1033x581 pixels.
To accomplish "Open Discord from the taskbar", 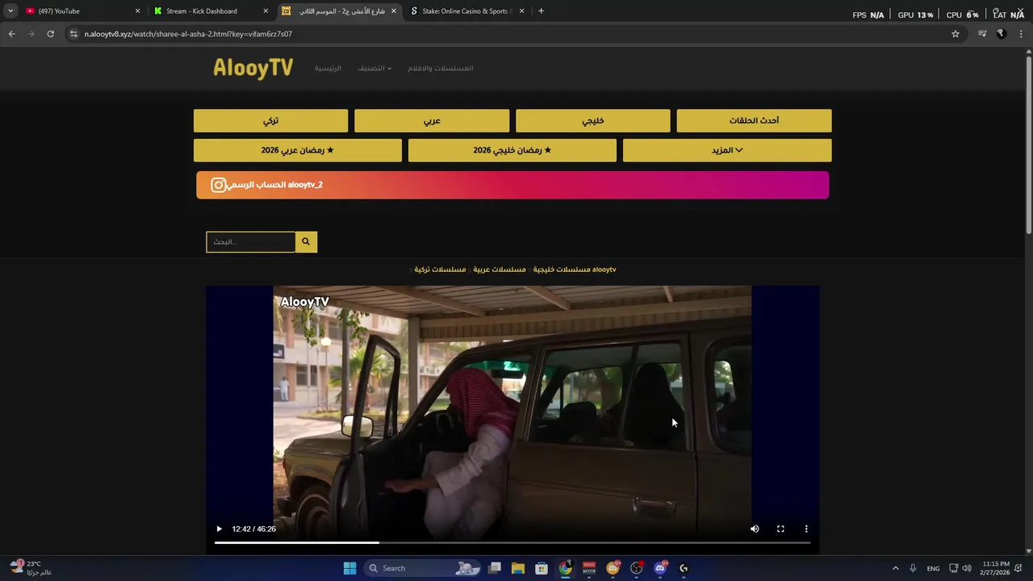I will (660, 568).
